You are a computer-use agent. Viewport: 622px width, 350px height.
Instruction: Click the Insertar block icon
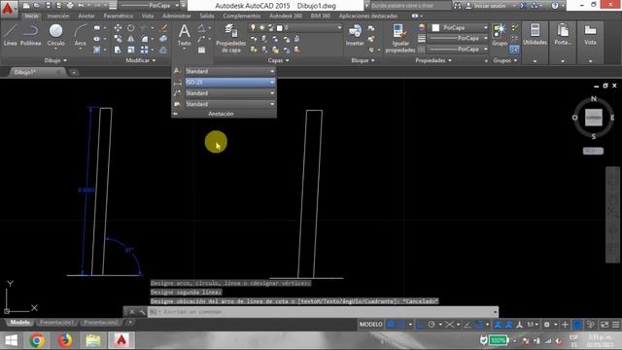[x=355, y=35]
